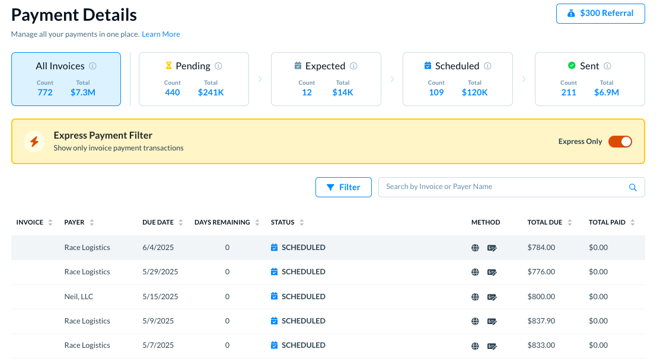
Task: Focus the Search by Invoice or Payer Name field
Action: [504, 187]
